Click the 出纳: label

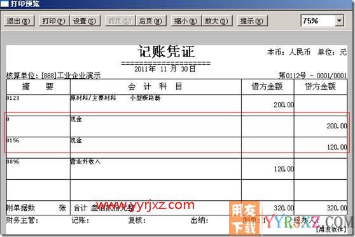(x=200, y=220)
